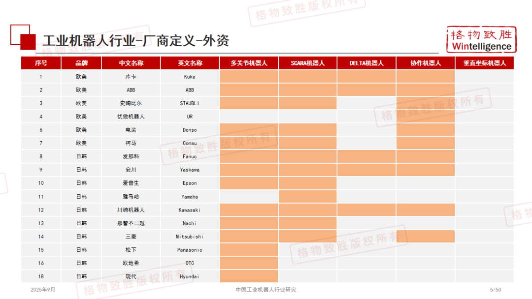Select the 柯马 cell
This screenshot has height=299, width=532.
click(x=131, y=143)
